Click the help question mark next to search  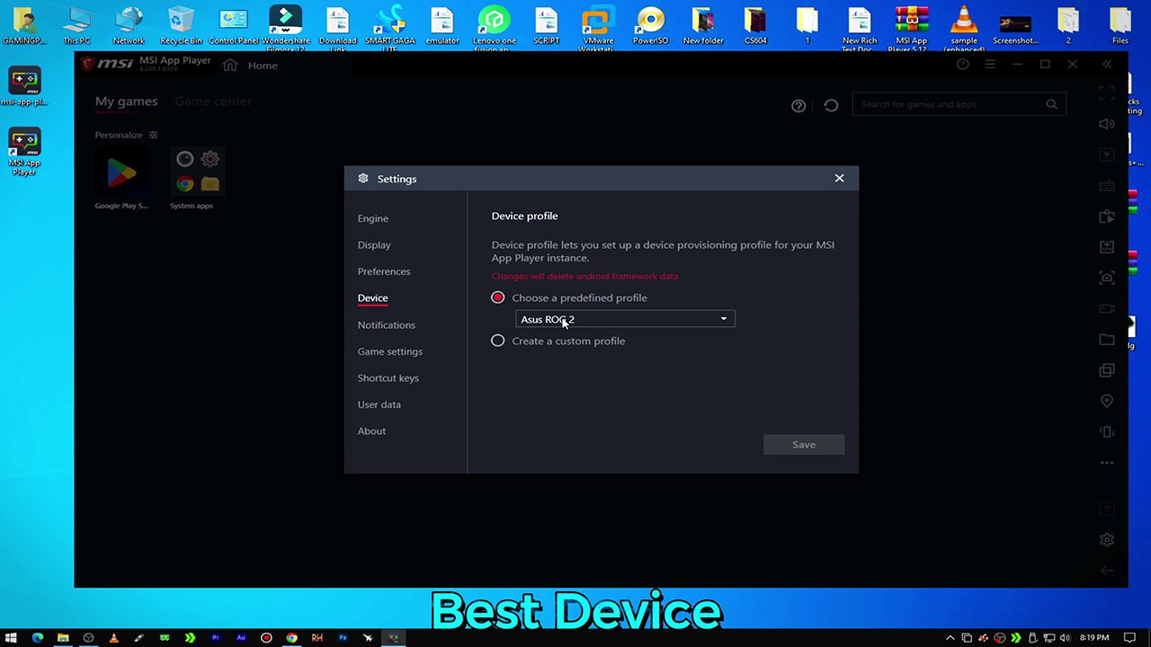coord(799,105)
